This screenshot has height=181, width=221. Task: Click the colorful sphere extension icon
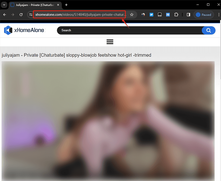(x=143, y=15)
